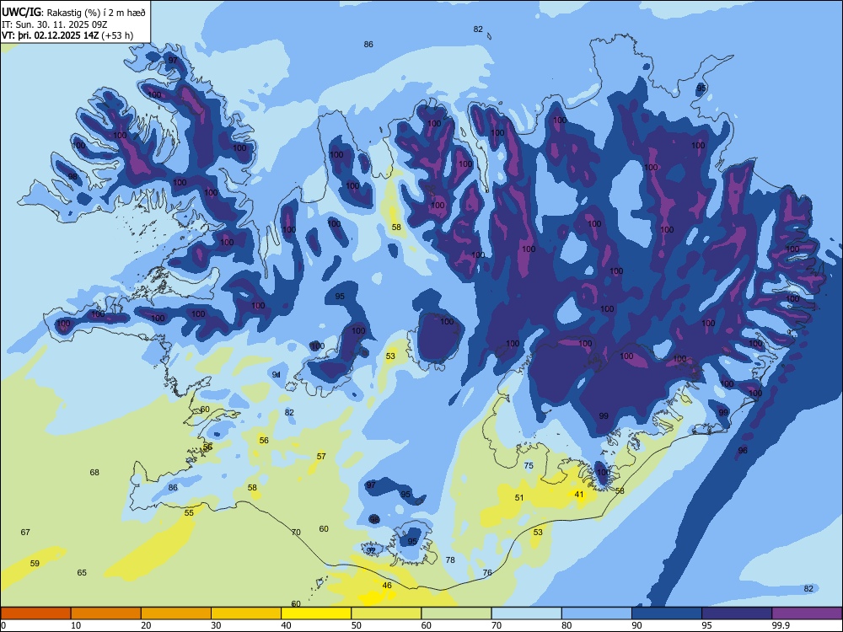Select the purple legend swatch above 99.9
This screenshot has height=632, width=843.
point(807,613)
